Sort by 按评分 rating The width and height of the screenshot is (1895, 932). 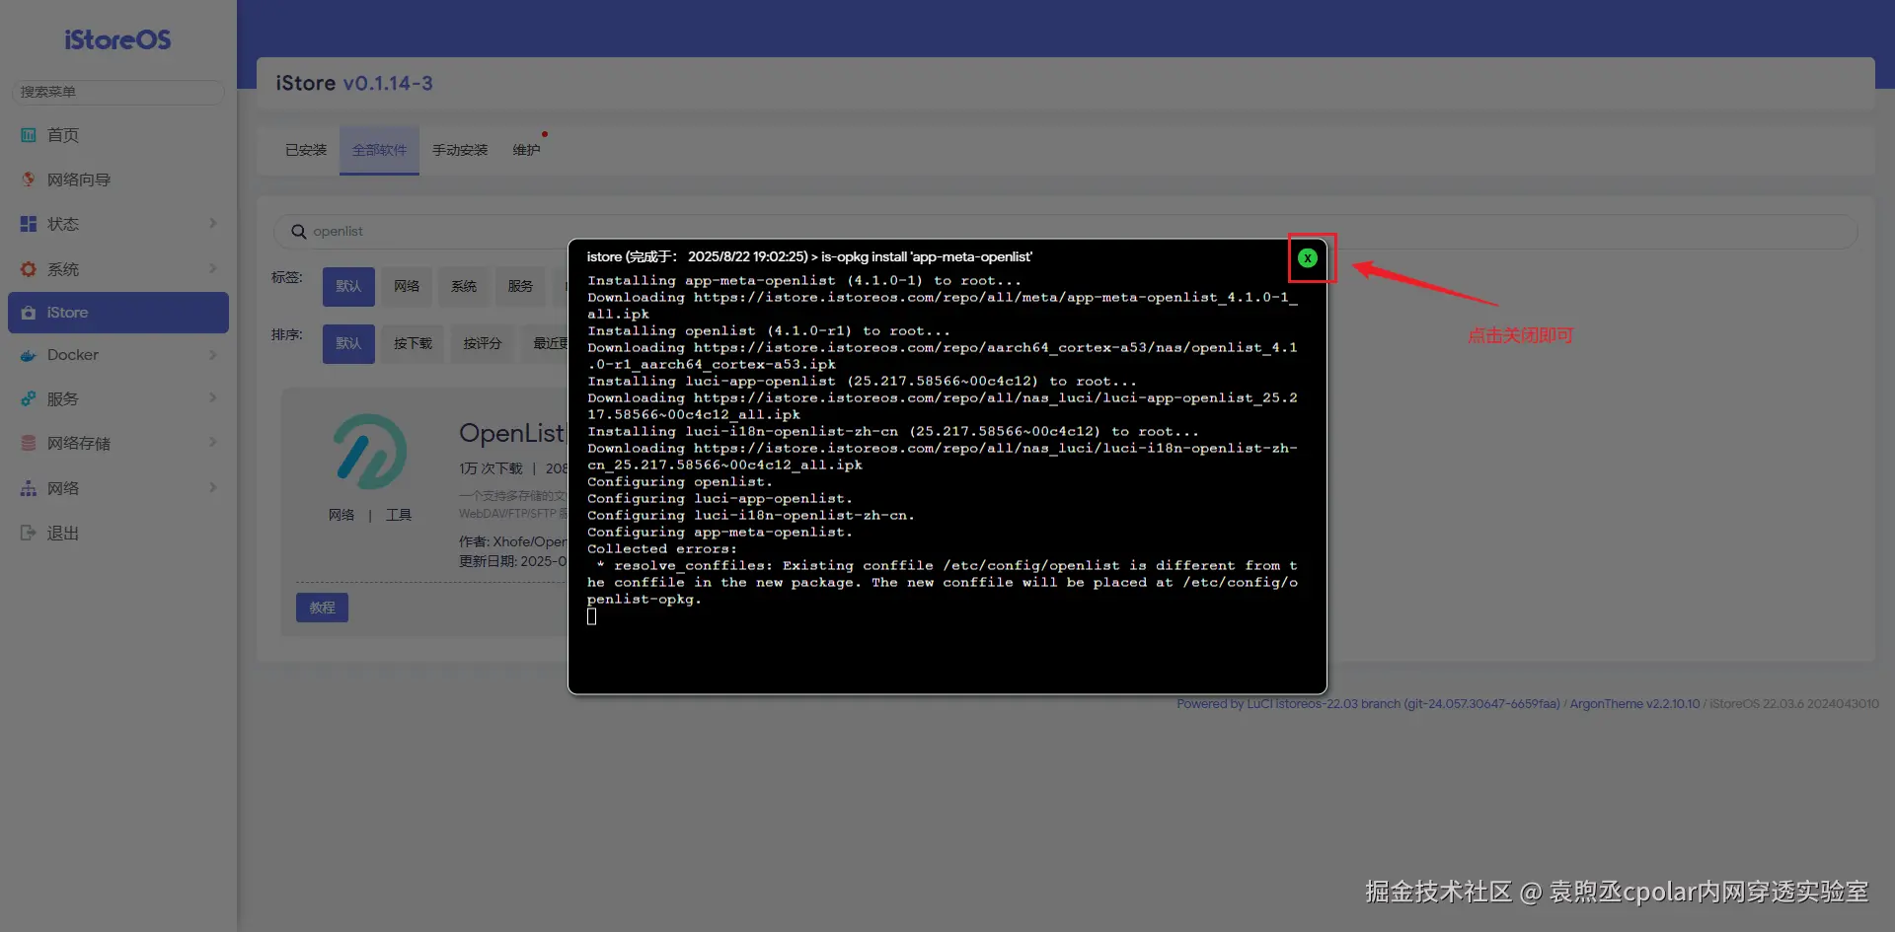[x=483, y=343]
